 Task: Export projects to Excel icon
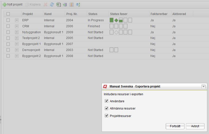58,4
